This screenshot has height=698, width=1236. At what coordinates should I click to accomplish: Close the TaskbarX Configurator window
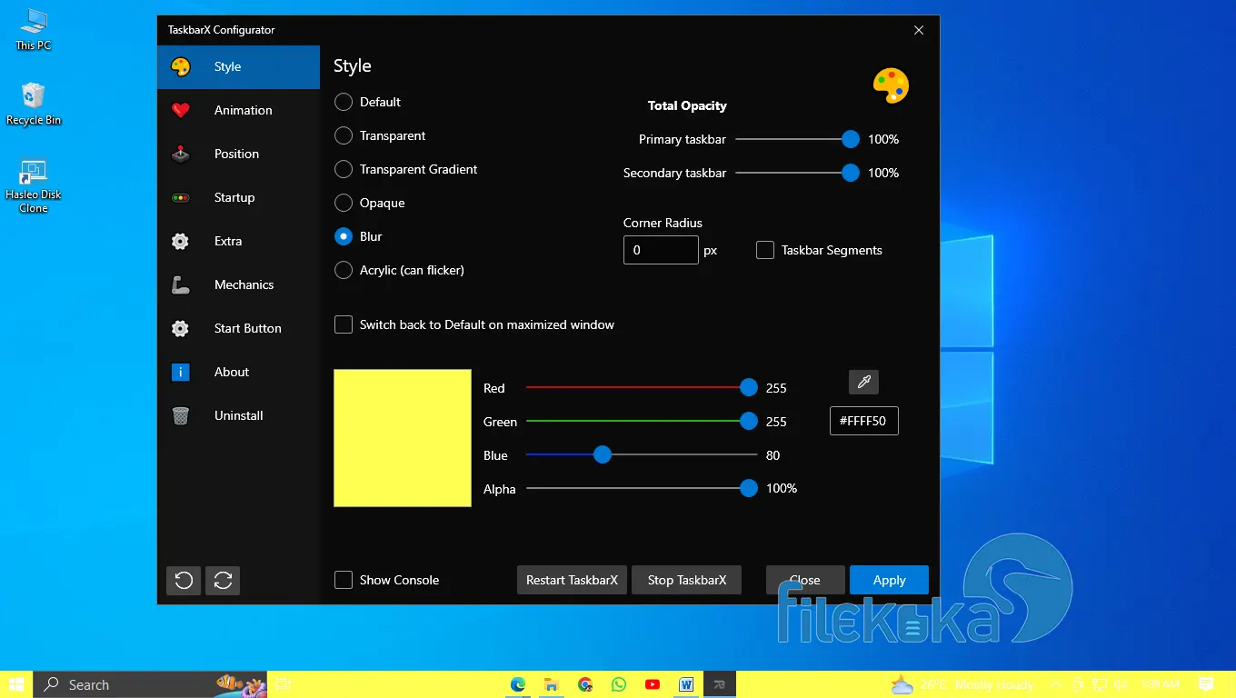(919, 30)
